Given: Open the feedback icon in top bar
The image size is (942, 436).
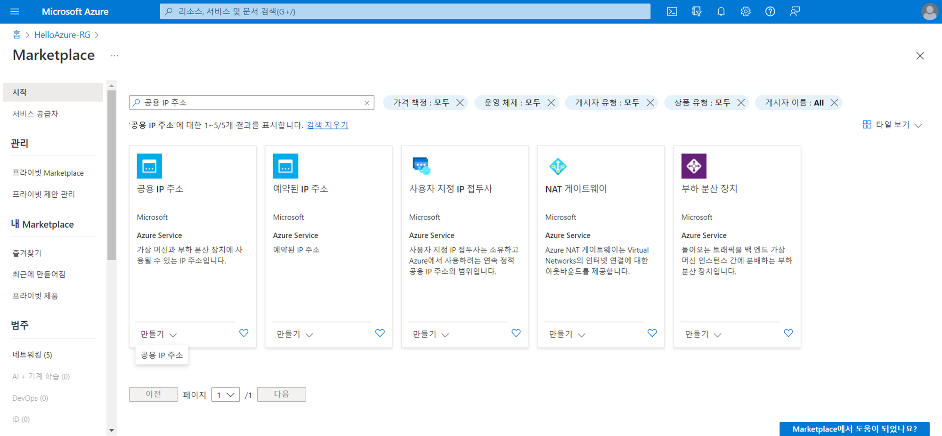Looking at the screenshot, I should pos(795,11).
